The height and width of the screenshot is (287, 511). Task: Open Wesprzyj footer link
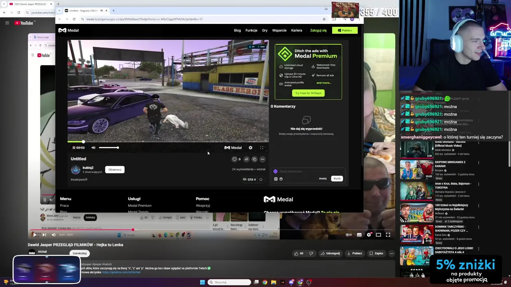(203, 206)
